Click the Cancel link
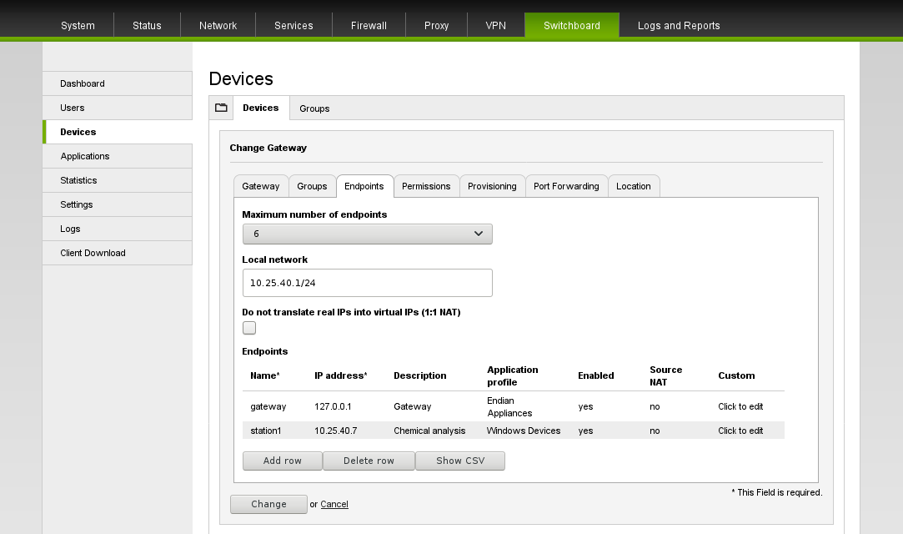 (334, 504)
